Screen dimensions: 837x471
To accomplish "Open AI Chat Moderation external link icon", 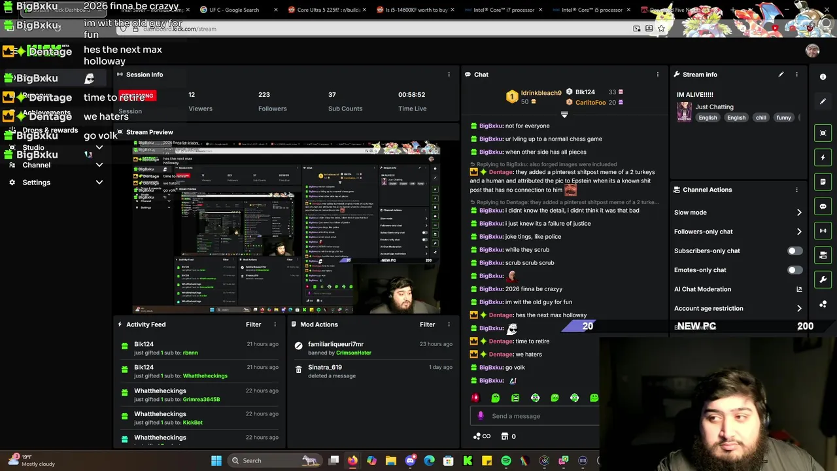I will pyautogui.click(x=799, y=289).
